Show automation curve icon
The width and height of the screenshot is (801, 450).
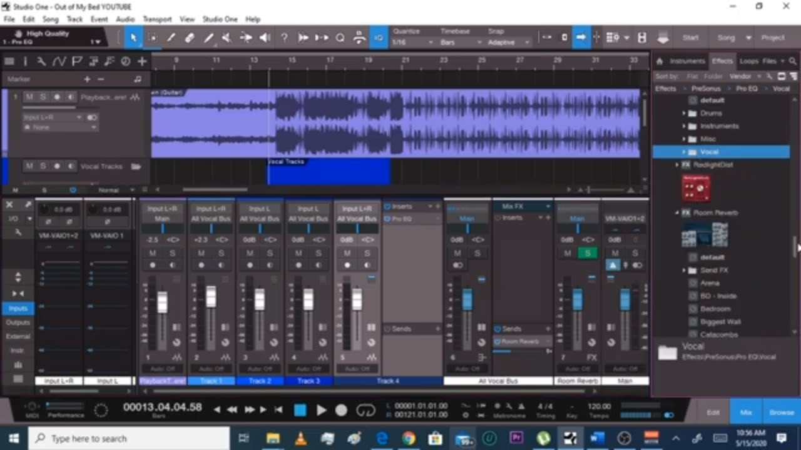tap(59, 61)
